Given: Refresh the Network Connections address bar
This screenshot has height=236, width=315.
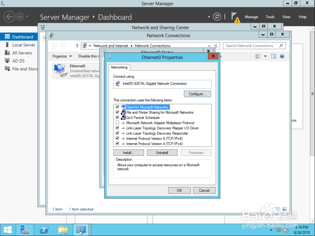Looking at the screenshot, I should [216, 46].
